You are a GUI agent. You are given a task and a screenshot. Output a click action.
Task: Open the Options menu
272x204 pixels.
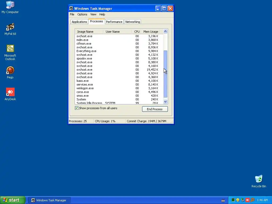pos(82,14)
